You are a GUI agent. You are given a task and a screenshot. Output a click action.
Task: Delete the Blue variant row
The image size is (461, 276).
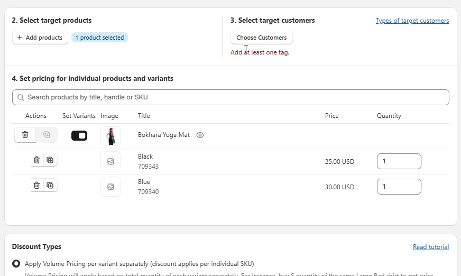(x=37, y=185)
